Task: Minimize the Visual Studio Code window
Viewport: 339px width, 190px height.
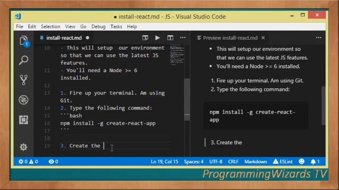Action: click(292, 15)
